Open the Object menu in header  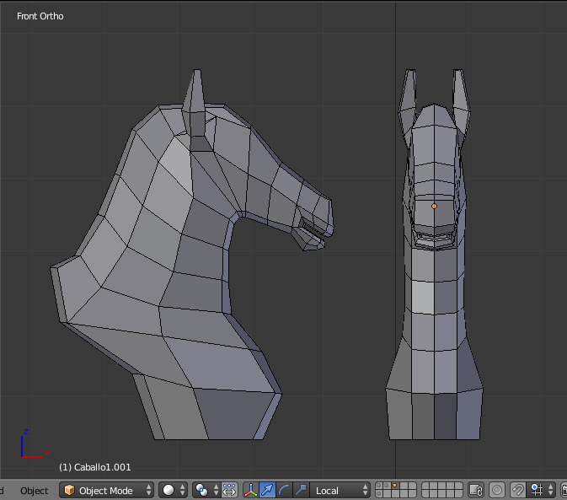pyautogui.click(x=35, y=490)
